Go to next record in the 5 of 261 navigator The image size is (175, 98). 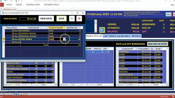(135, 85)
